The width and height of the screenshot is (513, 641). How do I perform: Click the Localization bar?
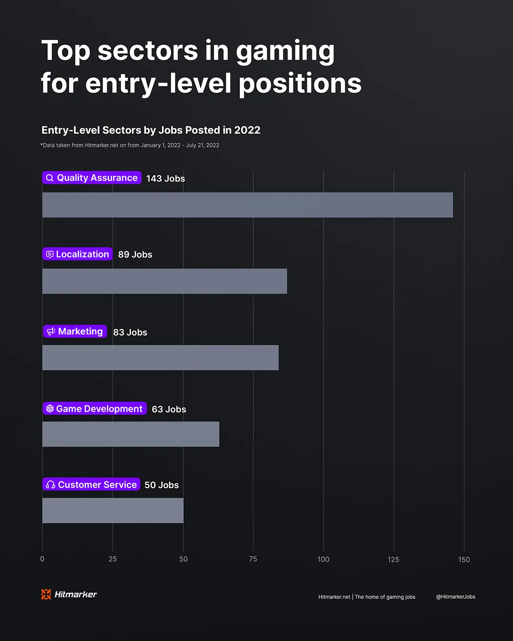[x=164, y=281]
